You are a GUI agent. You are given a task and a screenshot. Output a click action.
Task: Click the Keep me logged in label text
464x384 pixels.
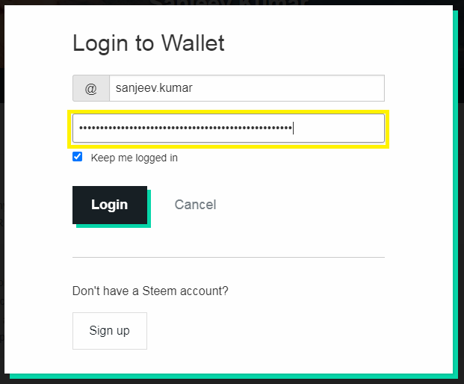134,158
